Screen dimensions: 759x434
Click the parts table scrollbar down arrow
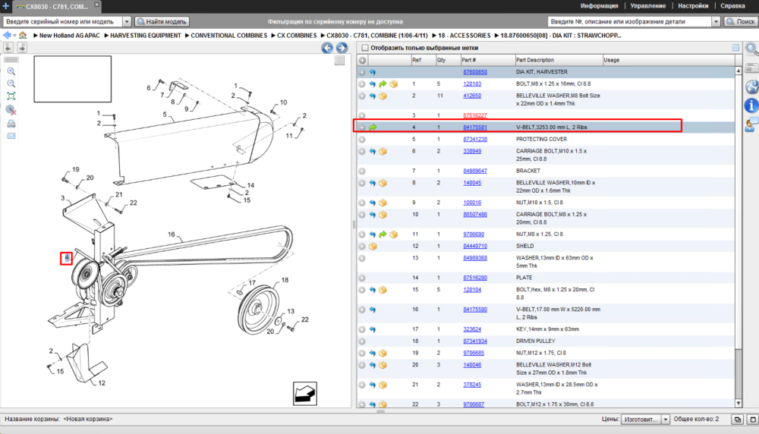tap(739, 403)
